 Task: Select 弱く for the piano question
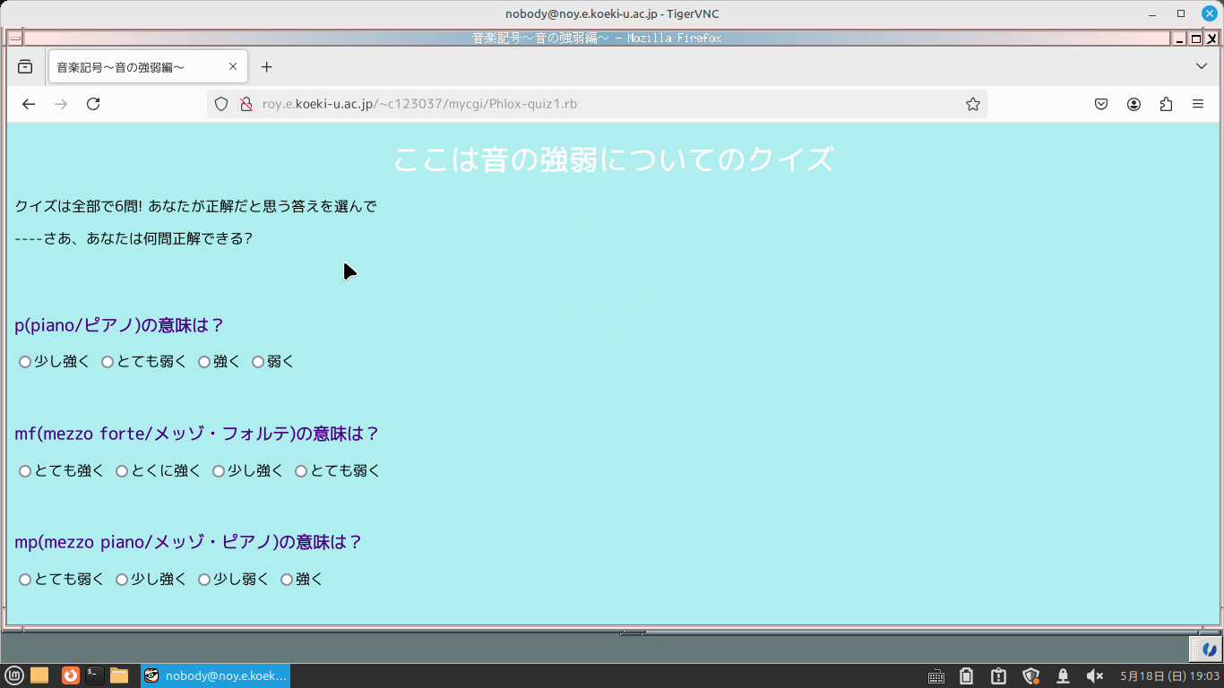258,362
